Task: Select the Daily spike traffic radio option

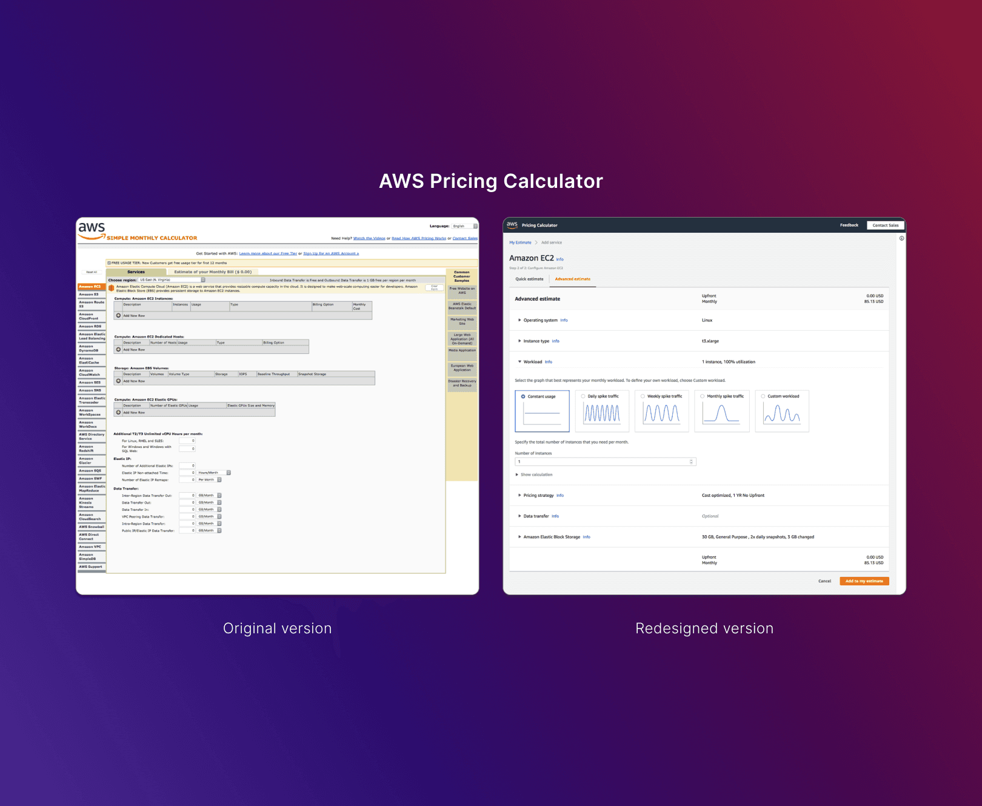Action: tap(583, 396)
